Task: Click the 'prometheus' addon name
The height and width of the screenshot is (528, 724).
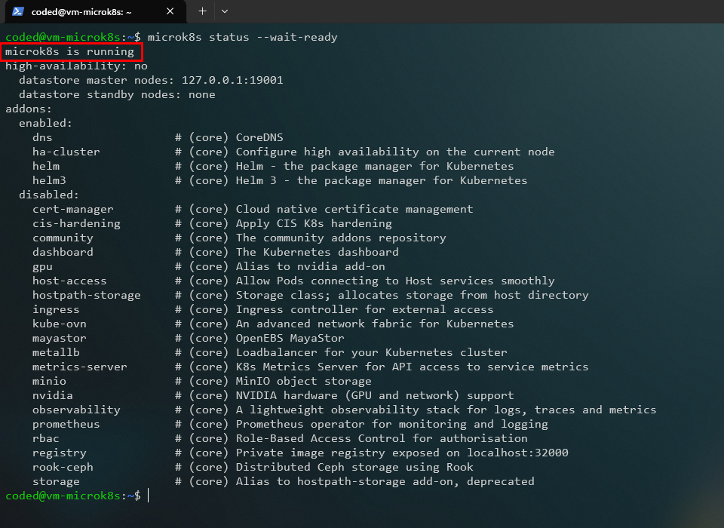Action: tap(66, 424)
